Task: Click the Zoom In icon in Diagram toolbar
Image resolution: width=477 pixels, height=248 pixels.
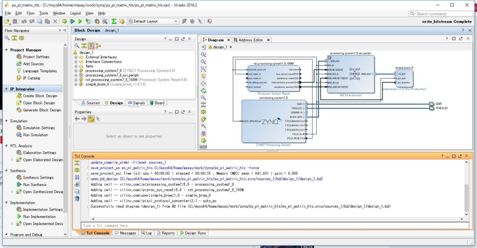Action: (204, 55)
